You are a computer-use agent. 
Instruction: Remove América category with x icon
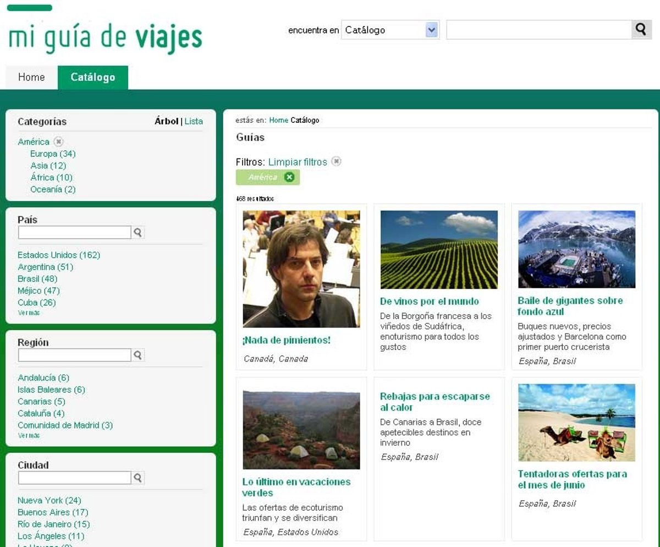pos(58,142)
